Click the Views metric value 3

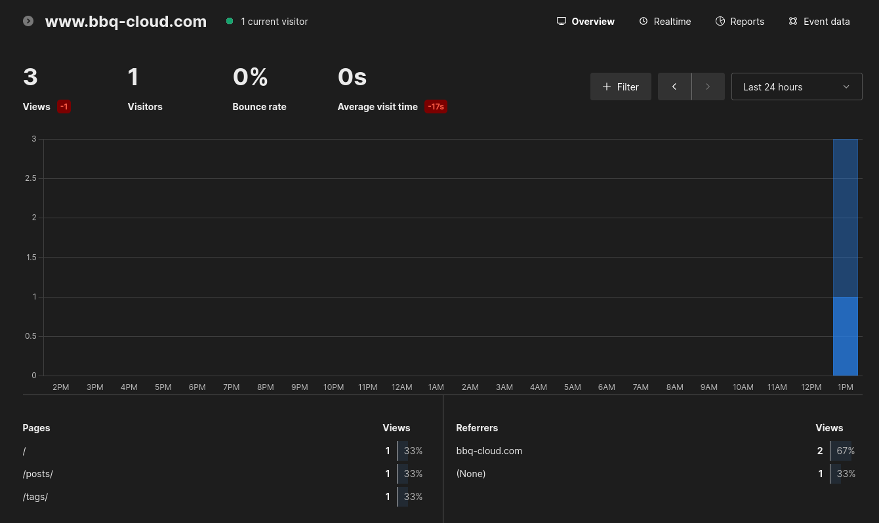pos(30,77)
